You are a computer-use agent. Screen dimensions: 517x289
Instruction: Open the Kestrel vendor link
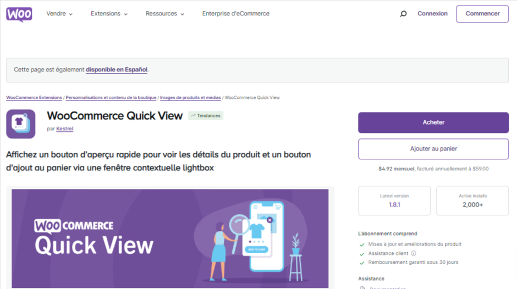tap(65, 129)
